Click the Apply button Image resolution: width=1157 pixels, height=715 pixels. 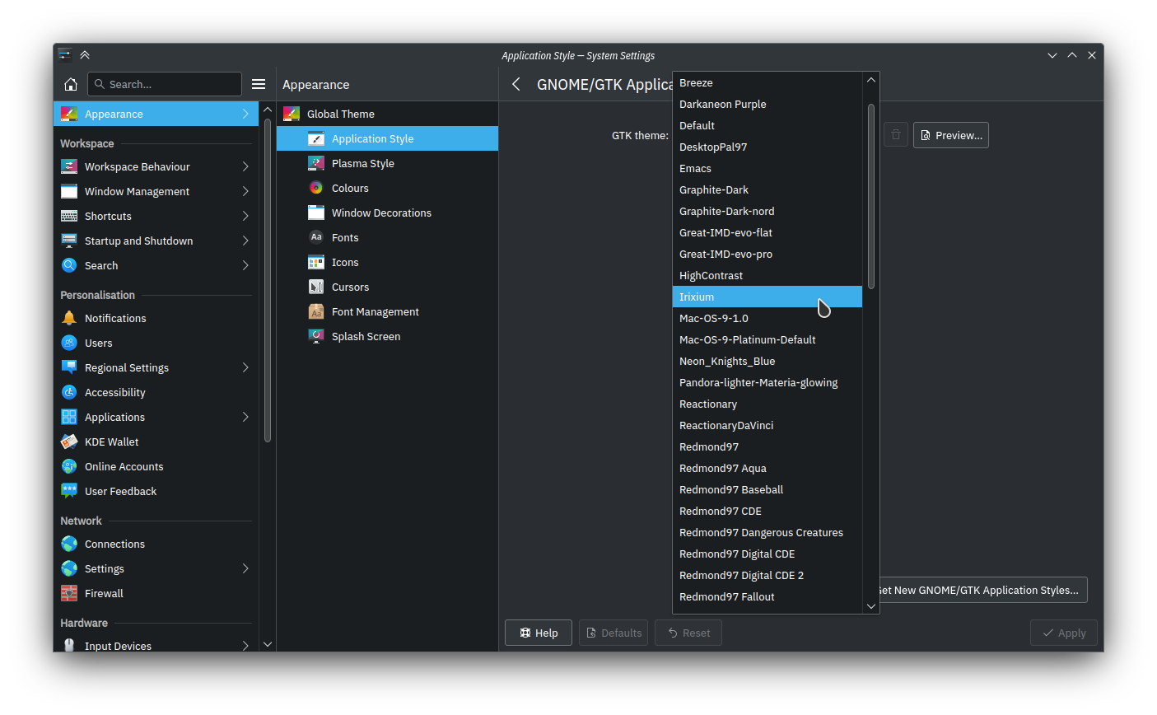click(1064, 633)
